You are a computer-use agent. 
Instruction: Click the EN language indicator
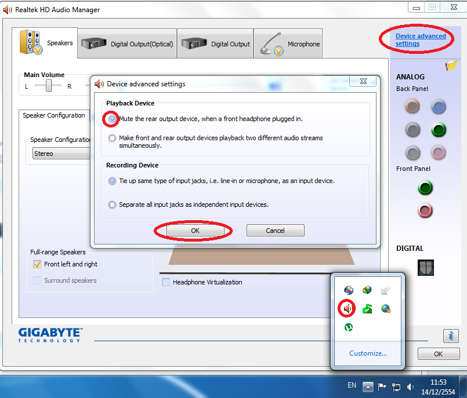(352, 385)
